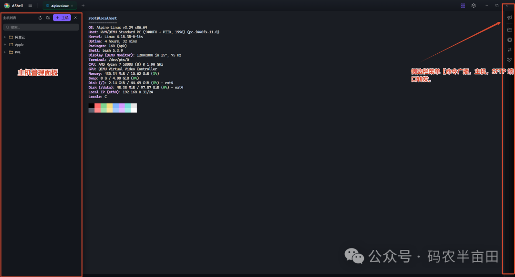Open the hamburger menu beside AShell

pos(30,6)
